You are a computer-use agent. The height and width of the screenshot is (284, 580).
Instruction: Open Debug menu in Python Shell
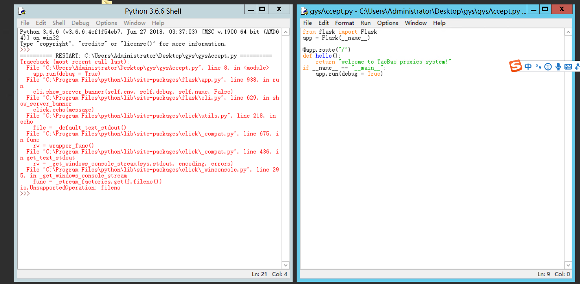click(80, 23)
